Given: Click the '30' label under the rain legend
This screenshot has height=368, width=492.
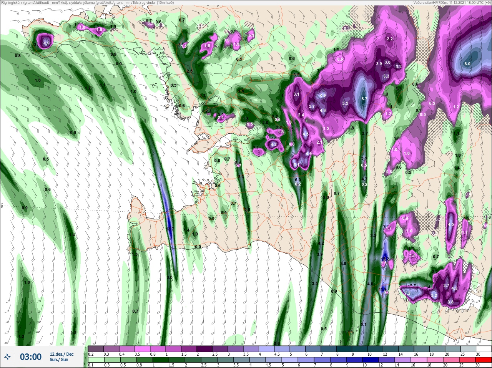Looking at the screenshot, I should (x=478, y=365).
